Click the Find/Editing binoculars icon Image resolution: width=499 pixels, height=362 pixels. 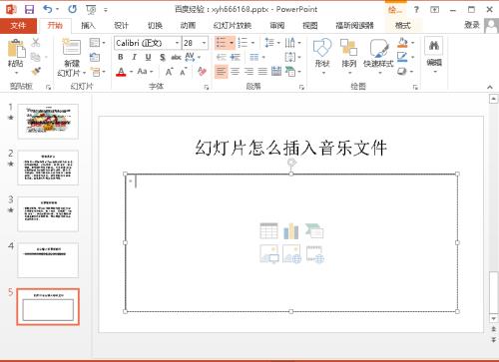(434, 46)
